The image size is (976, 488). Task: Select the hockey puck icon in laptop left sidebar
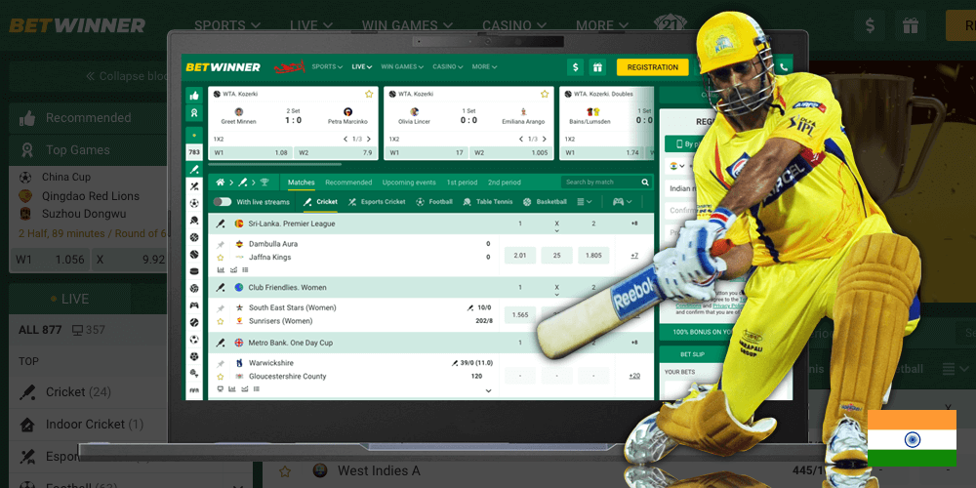194,270
